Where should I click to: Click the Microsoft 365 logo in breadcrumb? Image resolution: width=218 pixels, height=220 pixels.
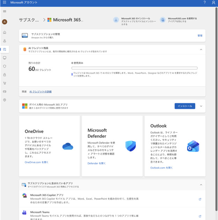pos(49,20)
